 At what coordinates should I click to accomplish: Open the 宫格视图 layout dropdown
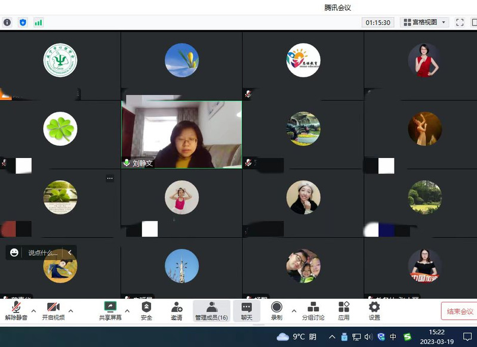[424, 22]
